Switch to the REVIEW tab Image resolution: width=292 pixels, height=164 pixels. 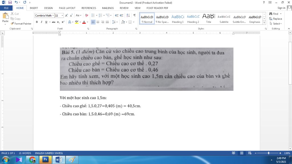click(124, 8)
